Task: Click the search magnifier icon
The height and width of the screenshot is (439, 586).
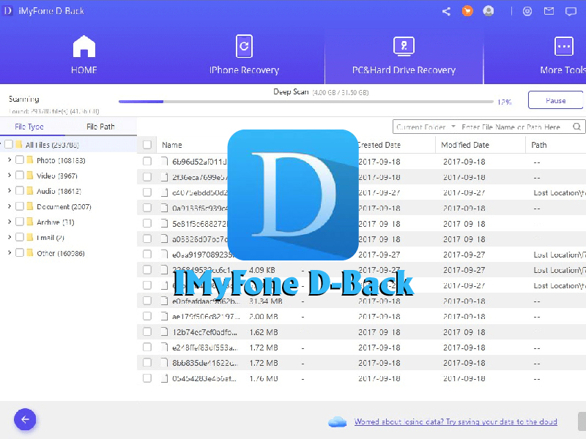Action: click(x=577, y=127)
